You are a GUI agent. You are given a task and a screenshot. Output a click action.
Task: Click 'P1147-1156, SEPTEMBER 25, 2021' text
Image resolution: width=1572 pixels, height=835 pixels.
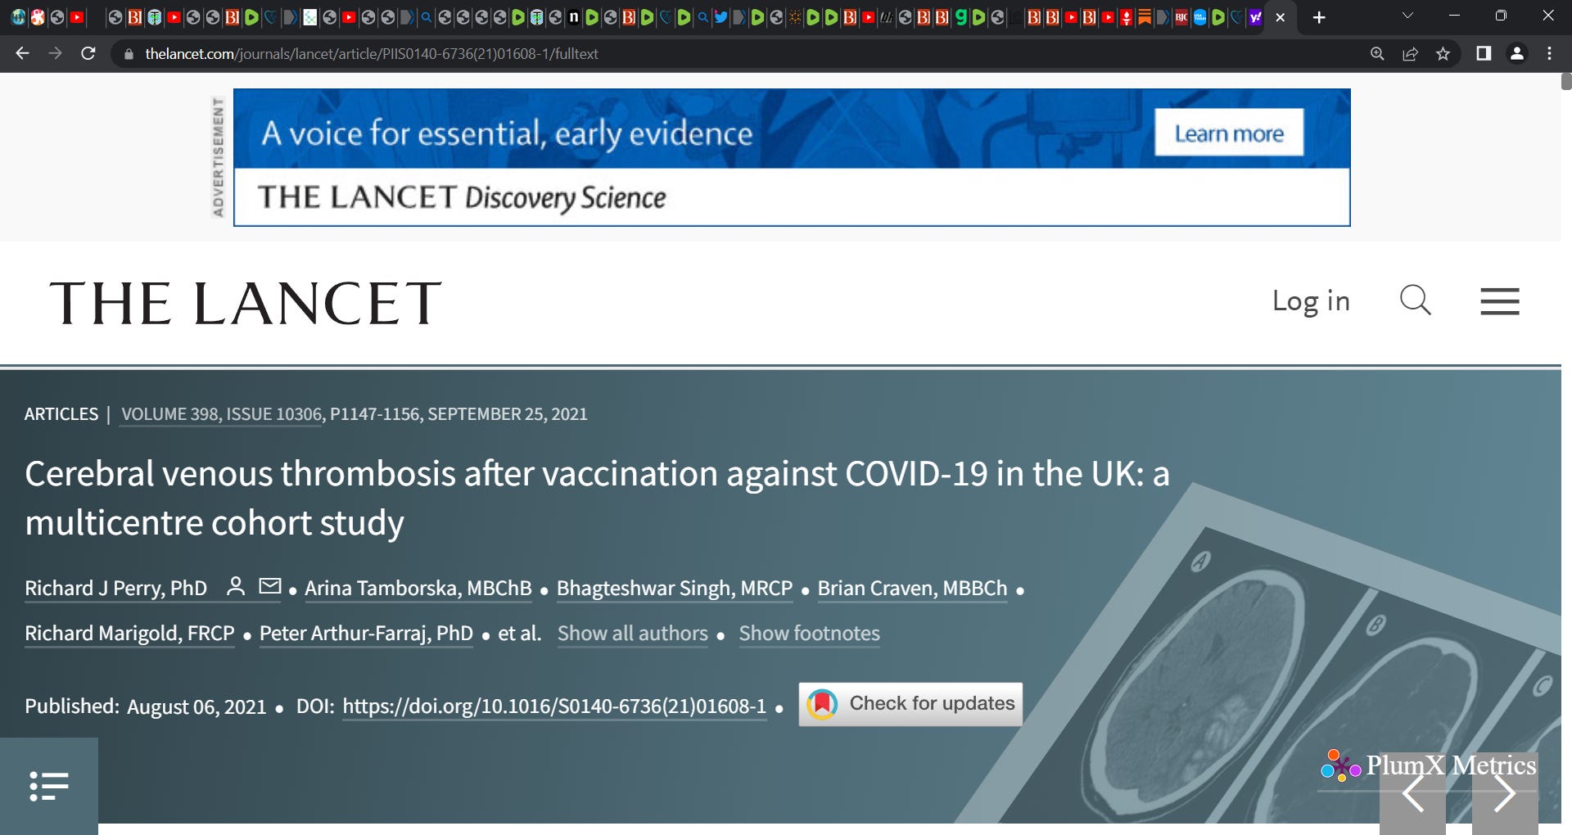[458, 414]
